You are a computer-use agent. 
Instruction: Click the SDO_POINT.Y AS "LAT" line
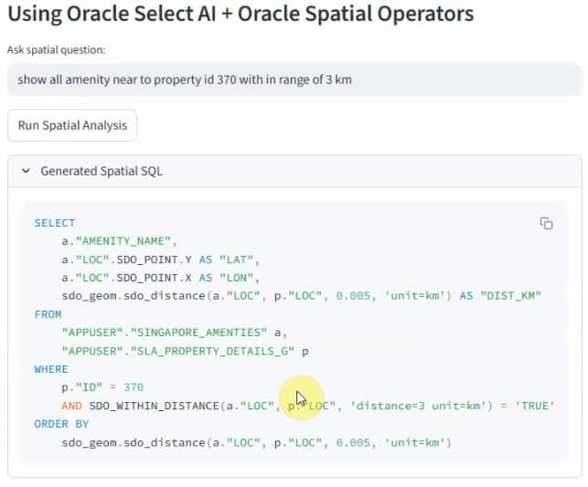point(161,259)
